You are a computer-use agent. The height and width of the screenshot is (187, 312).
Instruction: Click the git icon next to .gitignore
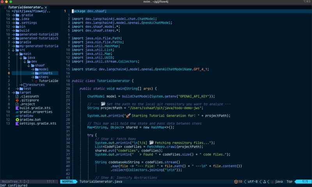[x=17, y=100]
